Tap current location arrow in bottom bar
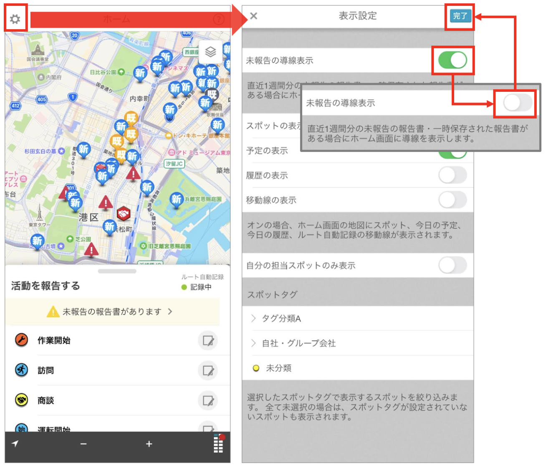 coord(15,443)
